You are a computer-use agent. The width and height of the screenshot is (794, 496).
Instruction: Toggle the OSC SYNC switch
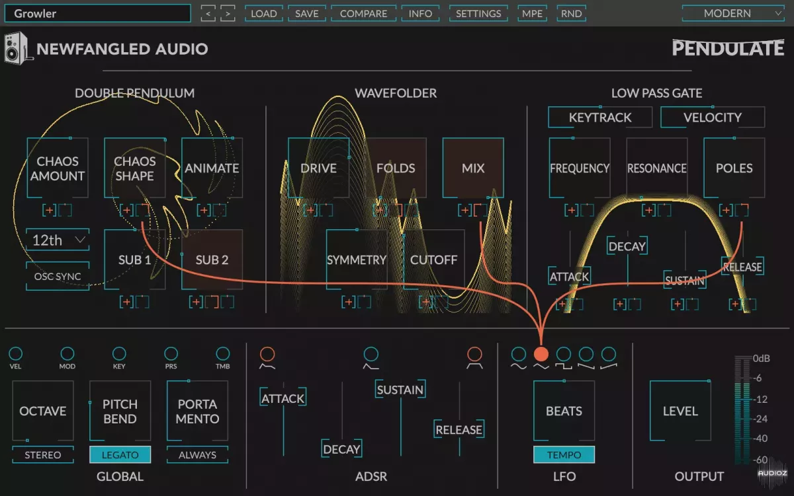point(58,277)
